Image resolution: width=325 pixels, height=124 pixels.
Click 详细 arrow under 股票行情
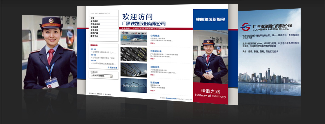(153, 90)
